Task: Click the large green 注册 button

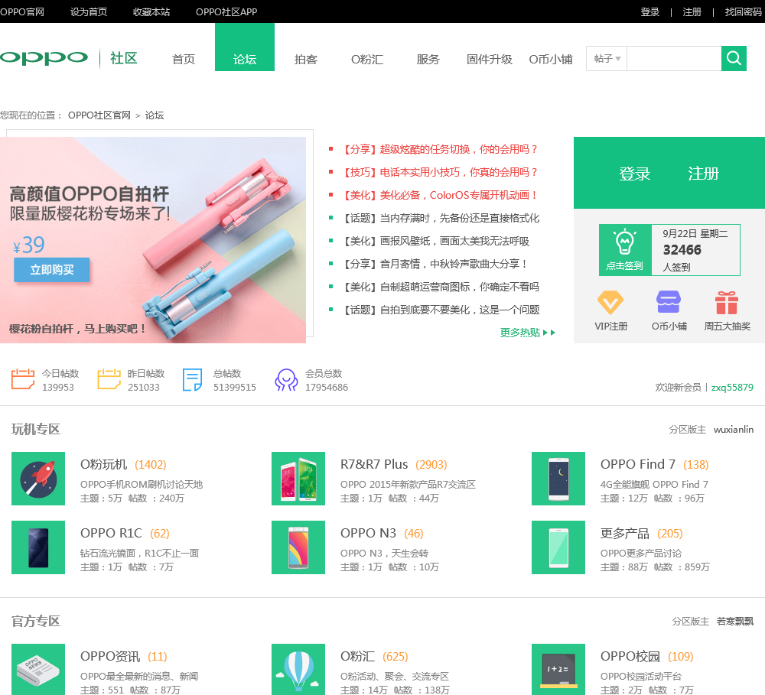Action: click(703, 174)
